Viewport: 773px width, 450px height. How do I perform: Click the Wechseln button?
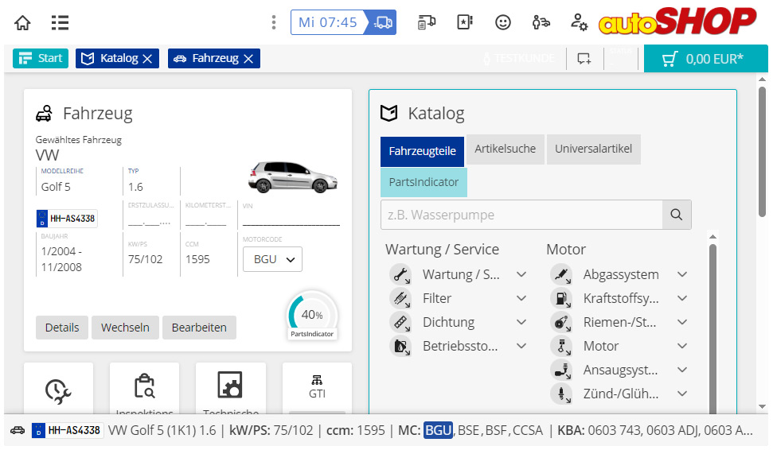[x=125, y=328]
